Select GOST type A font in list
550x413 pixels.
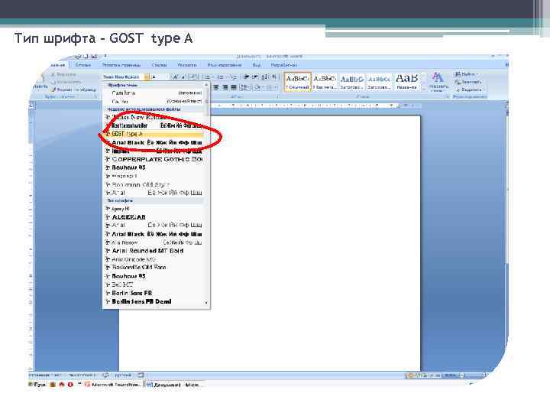(154, 134)
